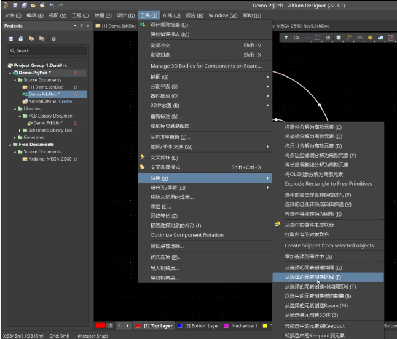Click the compile project icon in Projects panel
Screen dimensions: 397x339
[21, 39]
